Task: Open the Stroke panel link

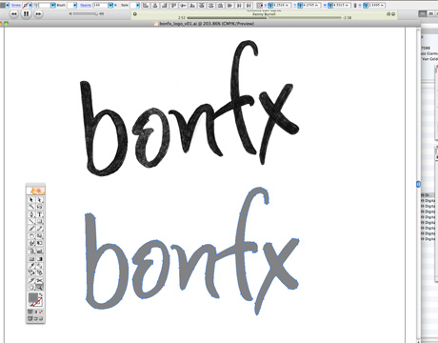Action: 16,5
